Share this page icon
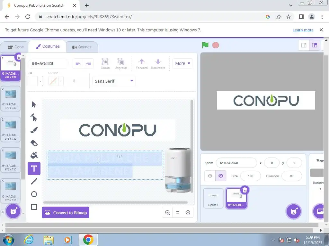The image size is (329, 246). point(278,17)
